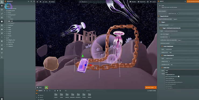Collapse the Deco group in hierarchy
The height and width of the screenshot is (100, 199).
(5, 17)
